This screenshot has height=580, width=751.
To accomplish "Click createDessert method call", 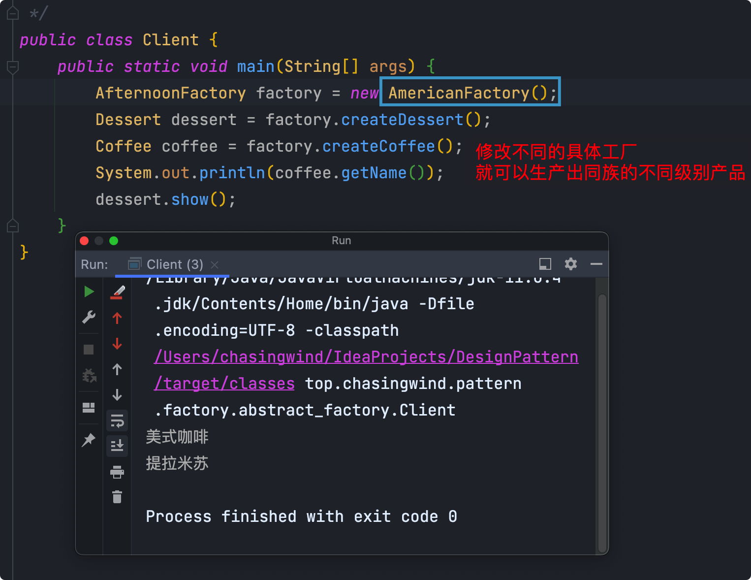I will click(402, 120).
